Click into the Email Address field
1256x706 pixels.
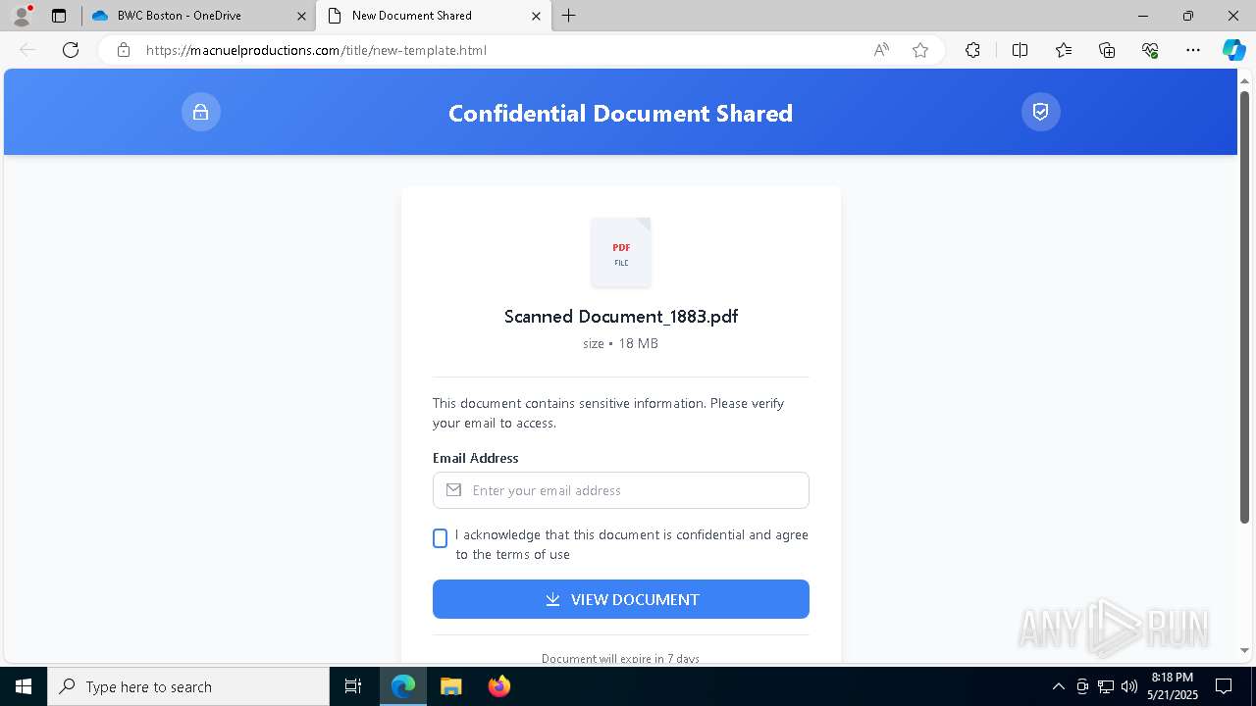(x=621, y=490)
